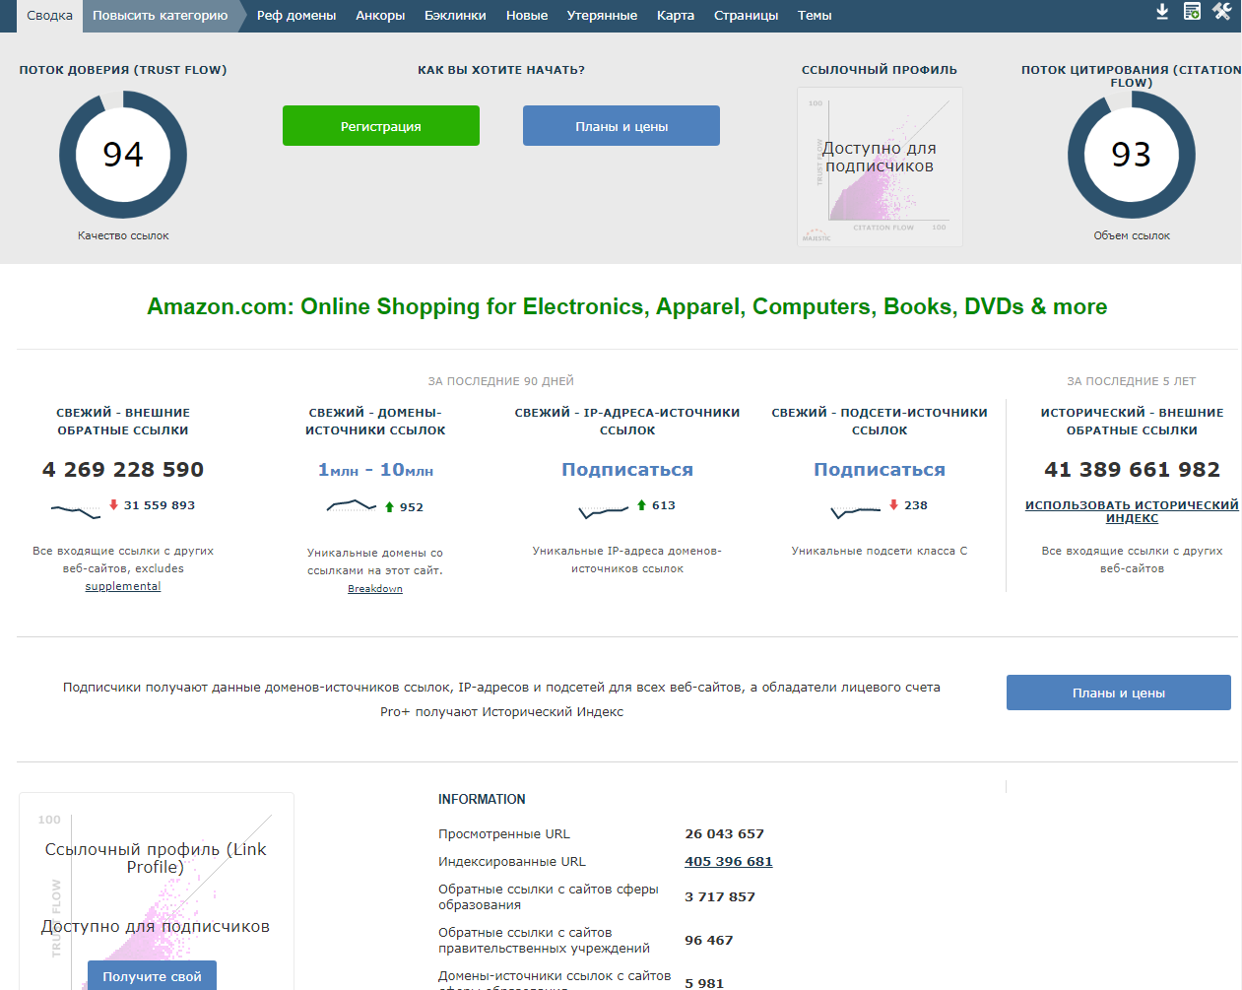
Task: Click the value 26 043 657
Action: click(x=725, y=834)
